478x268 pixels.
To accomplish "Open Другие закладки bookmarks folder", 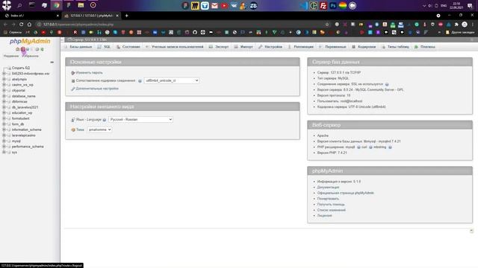I will point(460,32).
